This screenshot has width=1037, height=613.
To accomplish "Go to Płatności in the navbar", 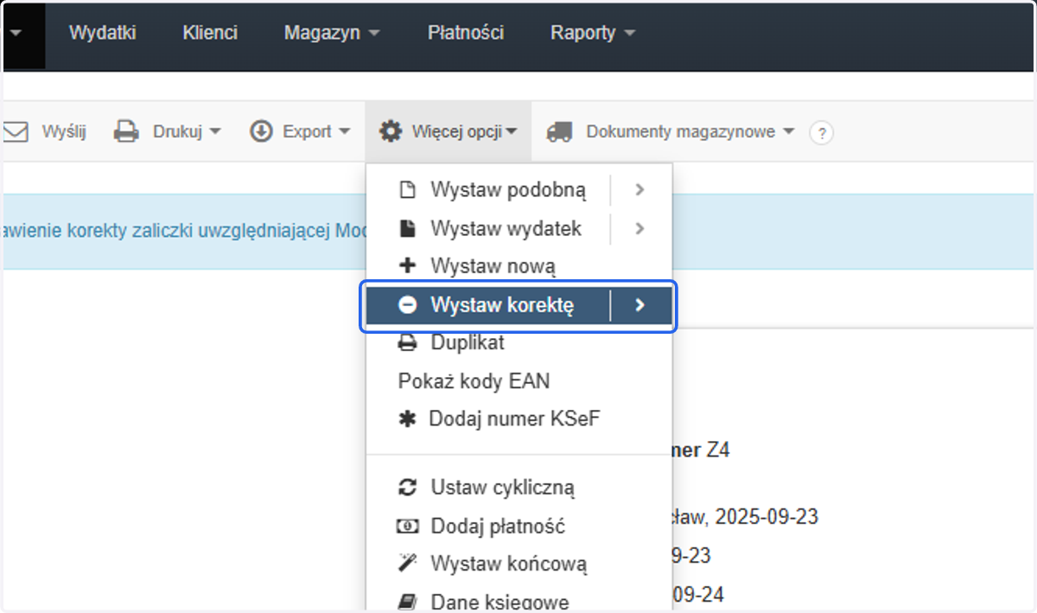I will pos(466,33).
